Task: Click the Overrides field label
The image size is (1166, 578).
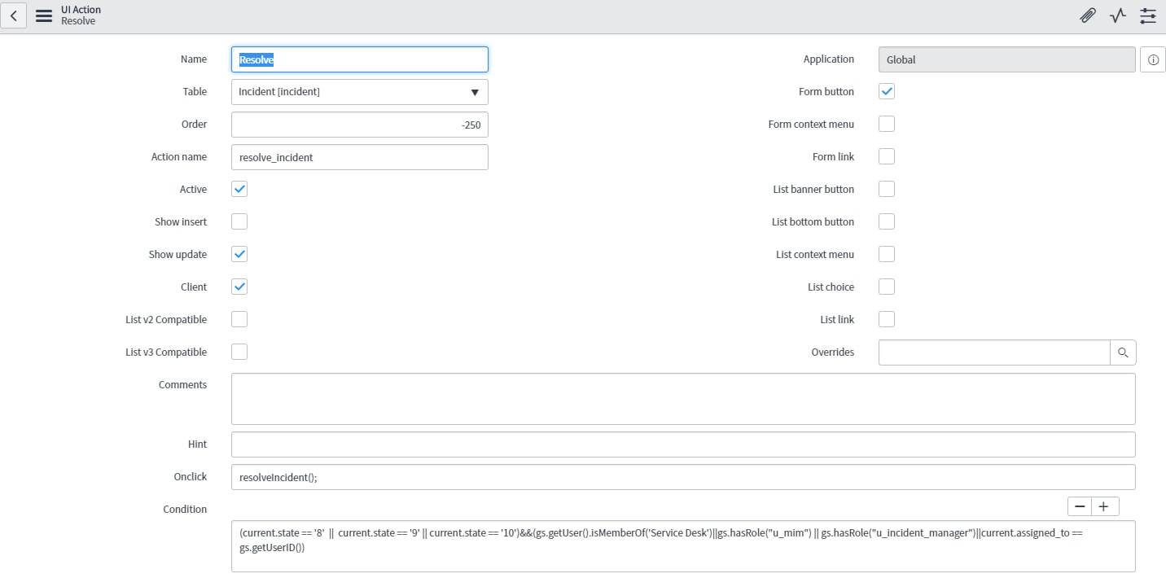Action: 833,352
